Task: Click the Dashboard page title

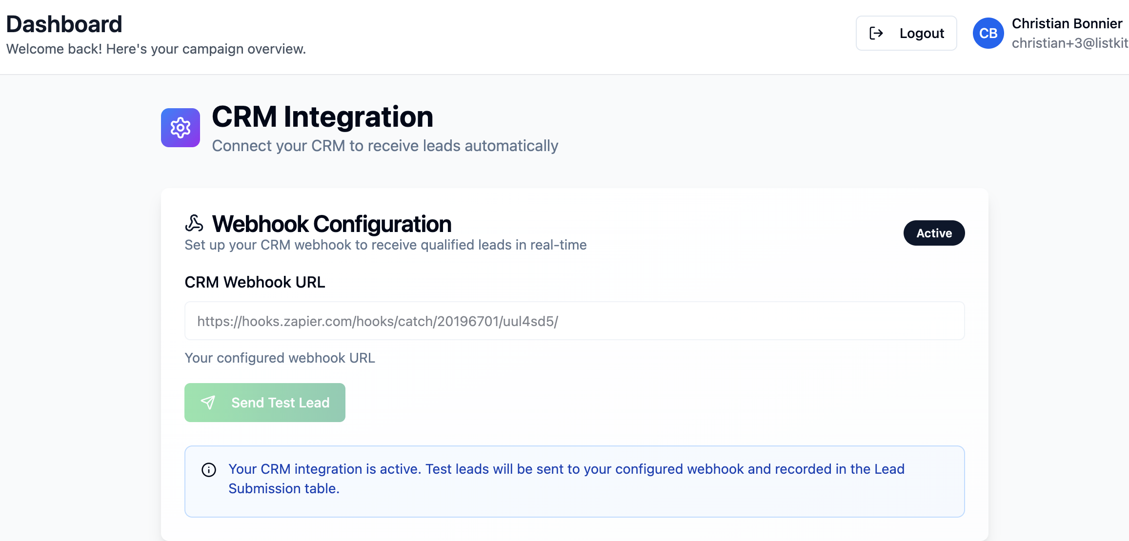Action: (64, 24)
